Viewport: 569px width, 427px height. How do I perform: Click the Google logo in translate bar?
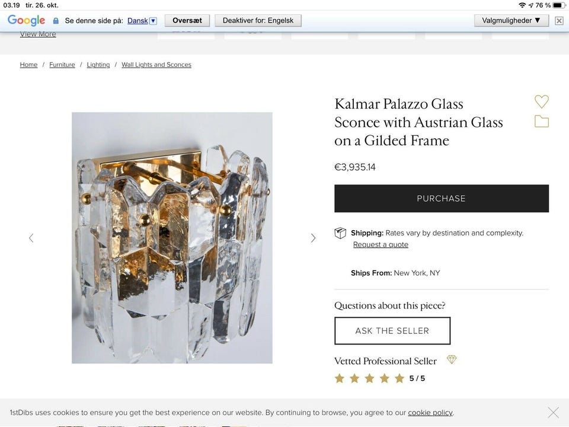[26, 21]
